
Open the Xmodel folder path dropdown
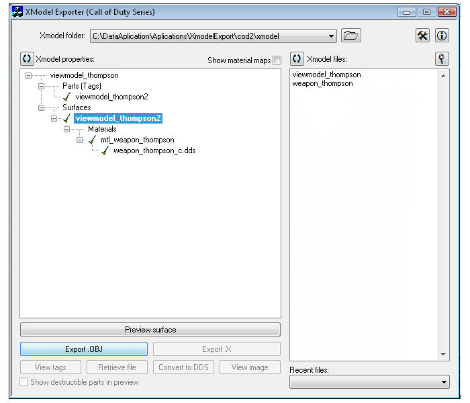331,36
